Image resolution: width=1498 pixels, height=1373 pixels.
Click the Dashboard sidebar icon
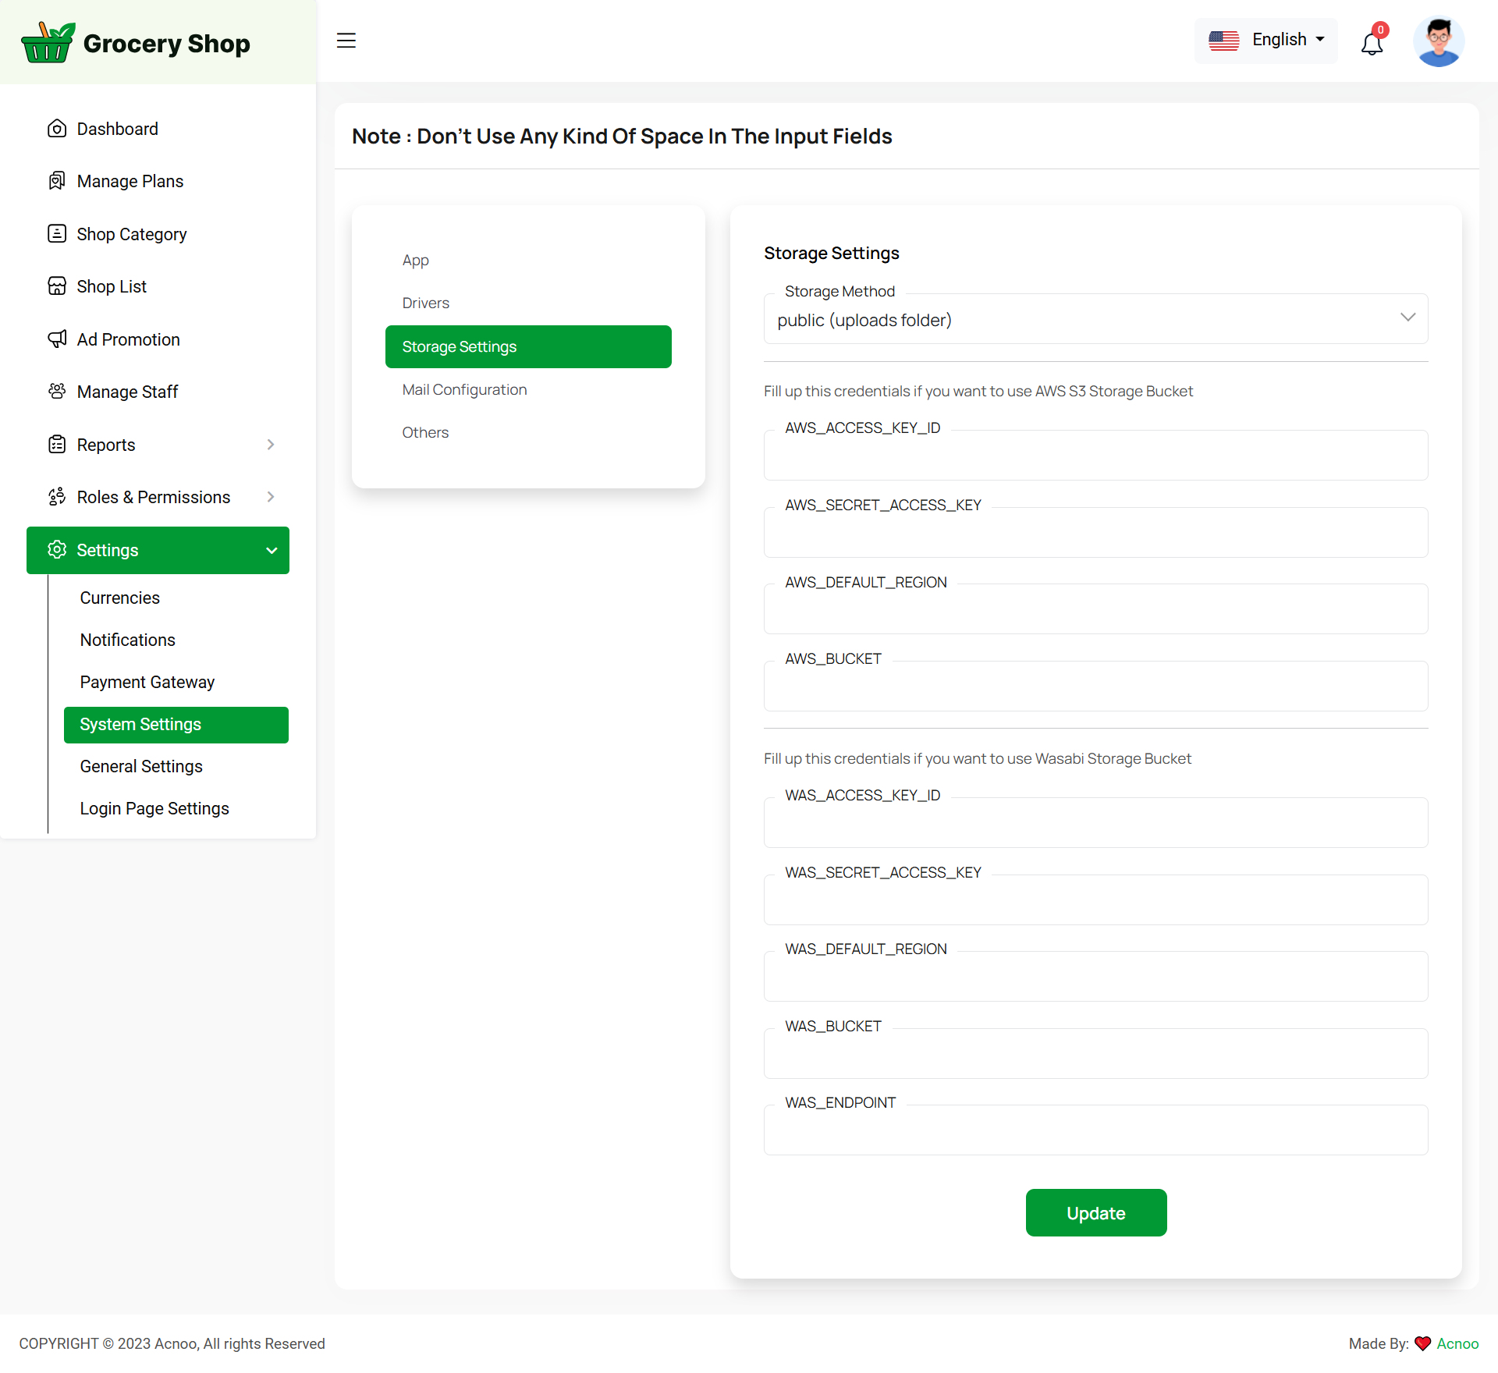(x=57, y=129)
